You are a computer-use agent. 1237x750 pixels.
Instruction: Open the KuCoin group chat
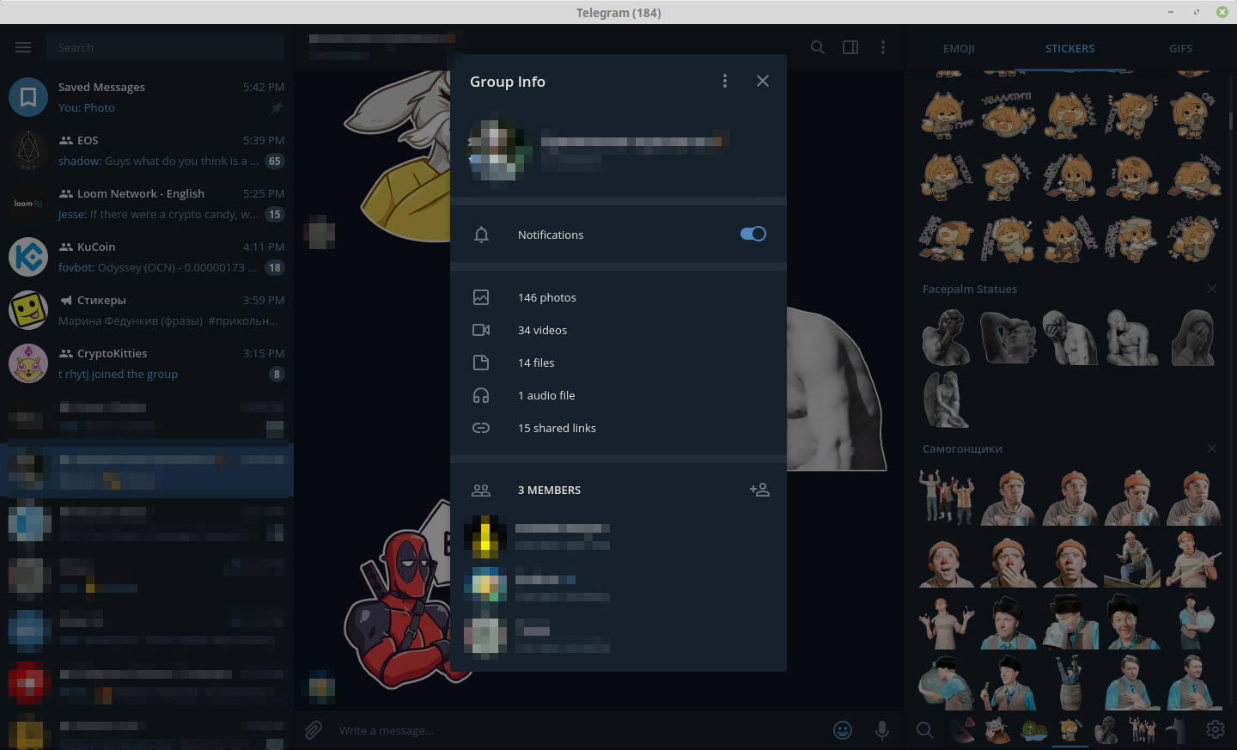(147, 257)
